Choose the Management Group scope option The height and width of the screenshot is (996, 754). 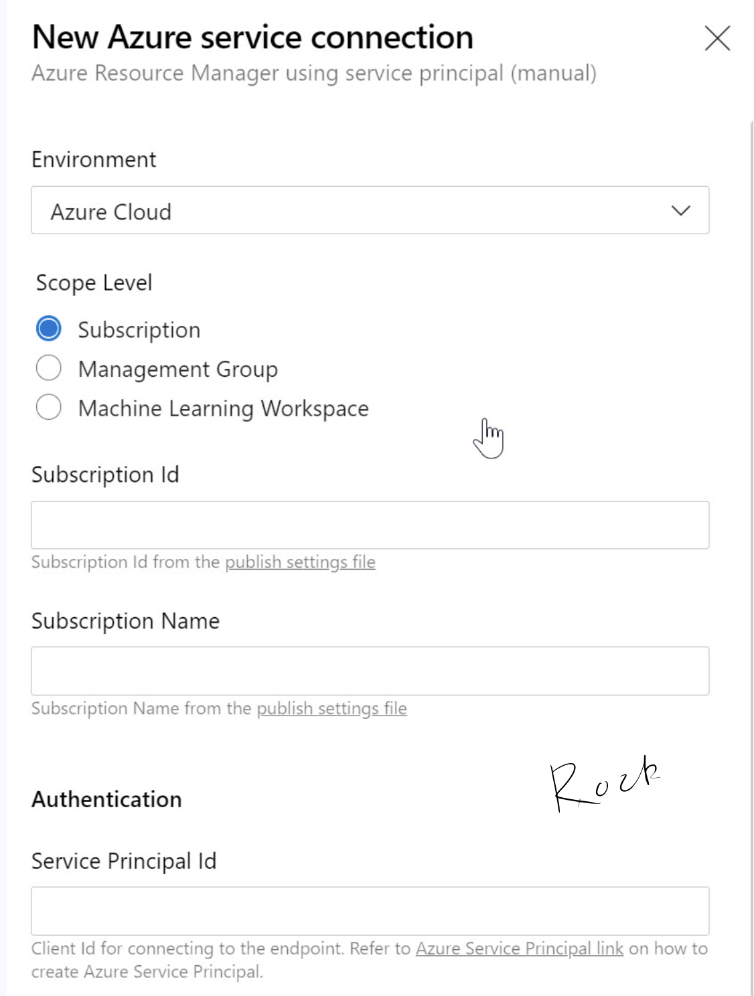point(48,367)
